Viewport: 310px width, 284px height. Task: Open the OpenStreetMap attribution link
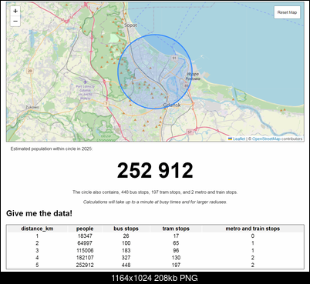266,139
